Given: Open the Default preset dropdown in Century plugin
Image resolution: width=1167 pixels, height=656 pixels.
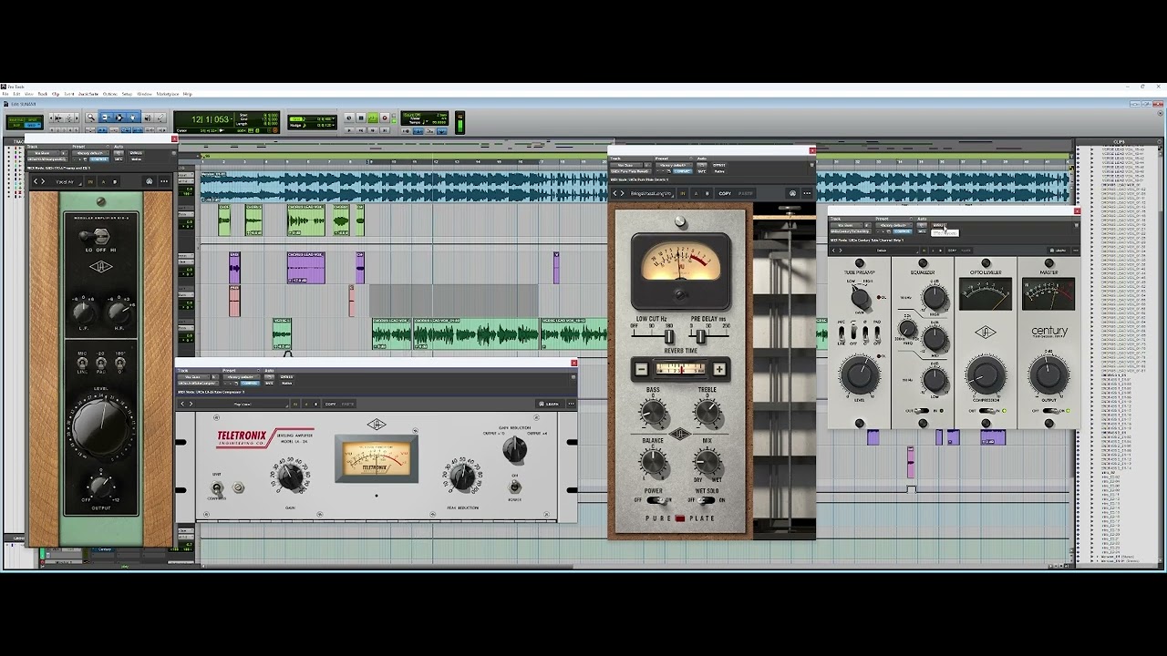Looking at the screenshot, I should coord(882,251).
